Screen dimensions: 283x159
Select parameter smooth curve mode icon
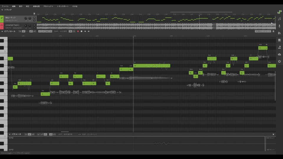pyautogui.click(x=45, y=134)
